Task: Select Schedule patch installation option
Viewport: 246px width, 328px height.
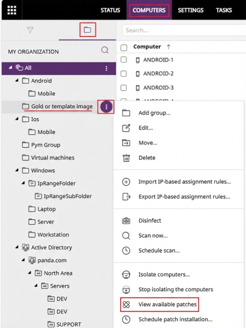Action: (175, 320)
